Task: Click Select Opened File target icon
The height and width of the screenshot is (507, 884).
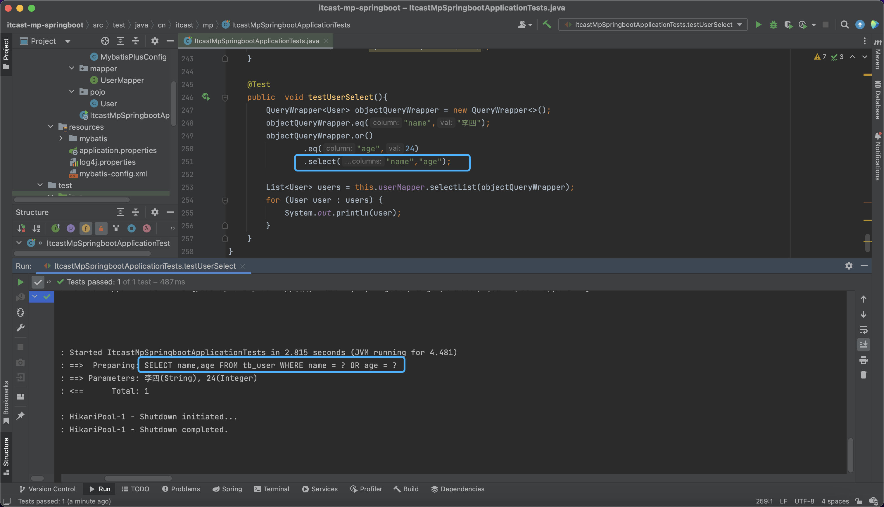Action: coord(105,41)
